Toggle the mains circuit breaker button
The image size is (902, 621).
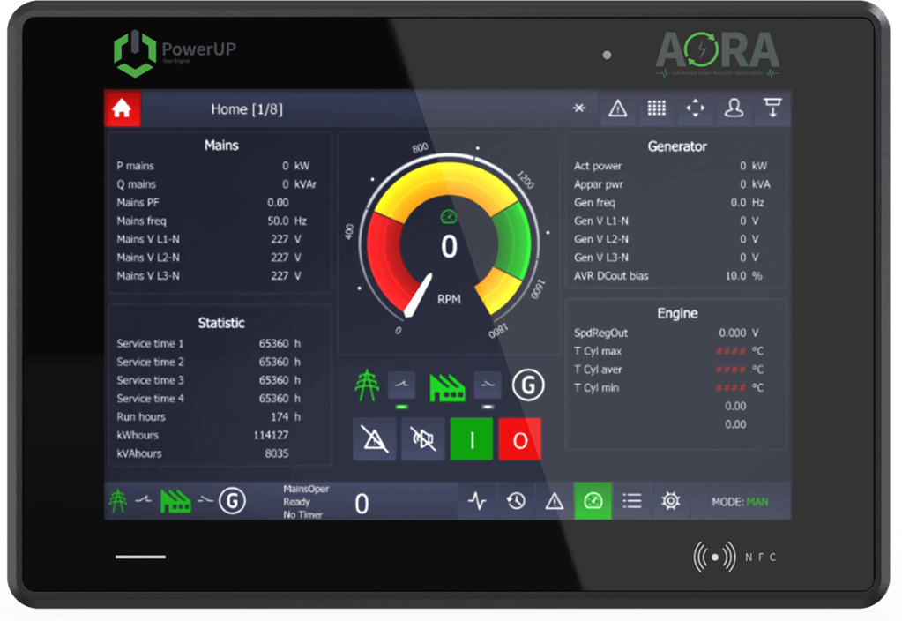(x=402, y=385)
